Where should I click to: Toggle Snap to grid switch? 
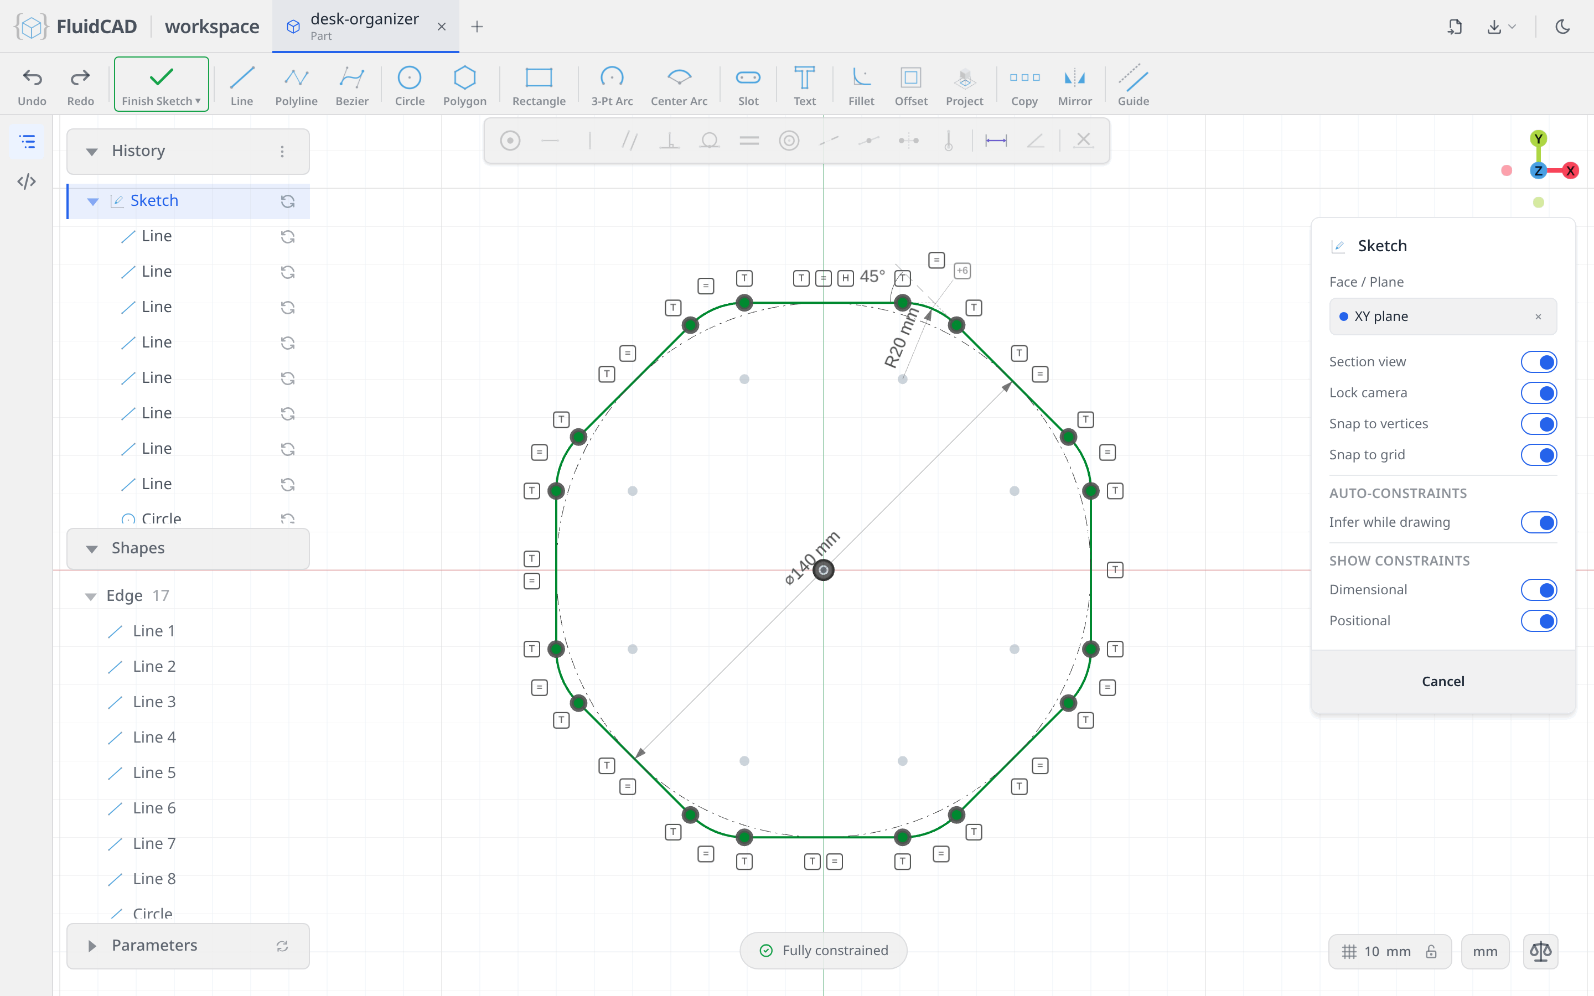(1539, 454)
